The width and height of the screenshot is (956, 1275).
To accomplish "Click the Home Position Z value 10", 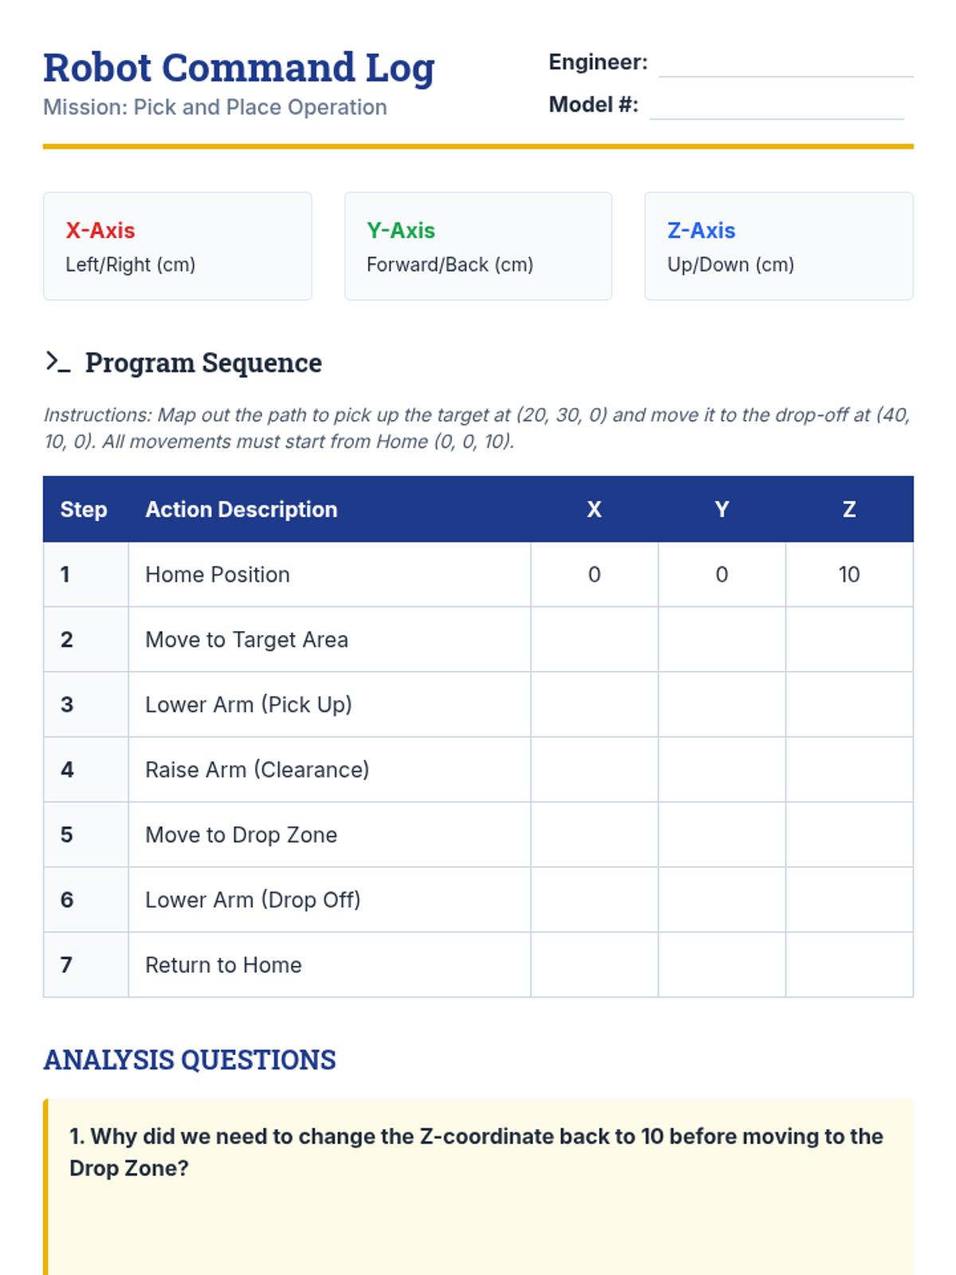I will 849,575.
